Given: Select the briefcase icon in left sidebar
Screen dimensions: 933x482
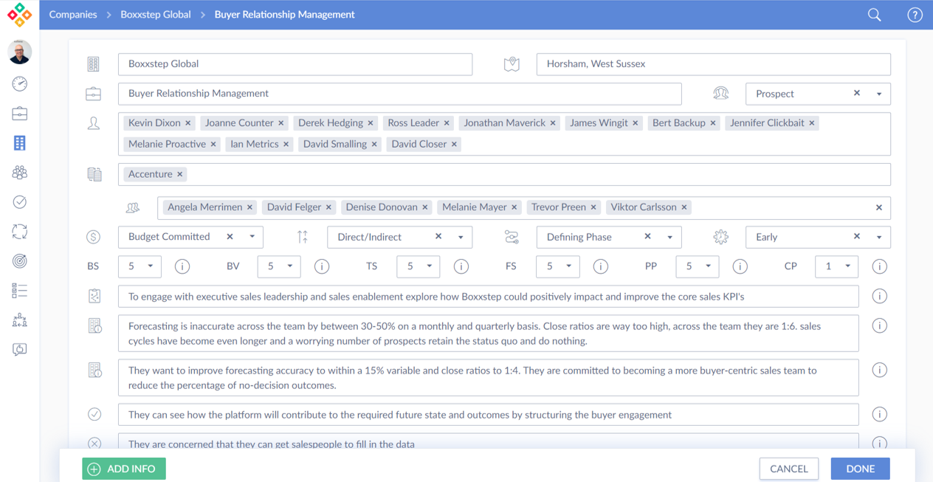Looking at the screenshot, I should point(20,114).
